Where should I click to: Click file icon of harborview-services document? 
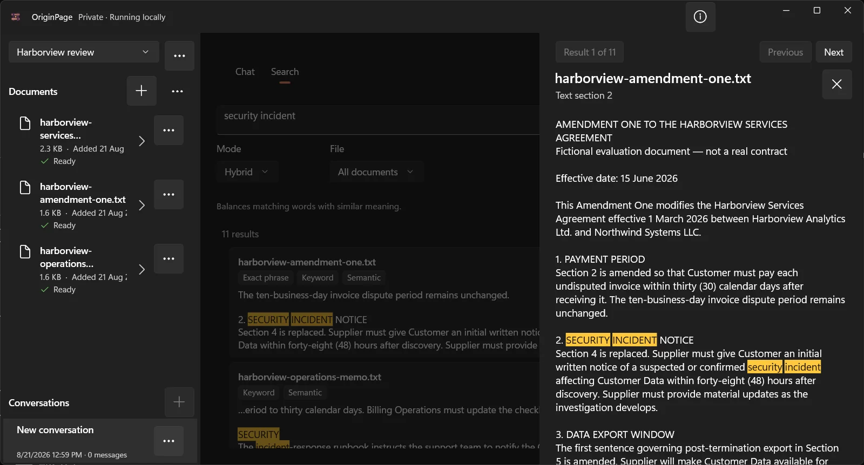(25, 124)
